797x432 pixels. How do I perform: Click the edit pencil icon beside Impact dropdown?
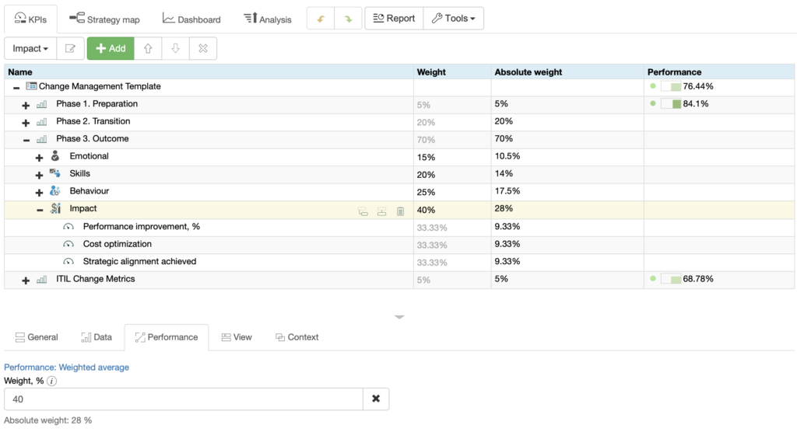click(71, 48)
